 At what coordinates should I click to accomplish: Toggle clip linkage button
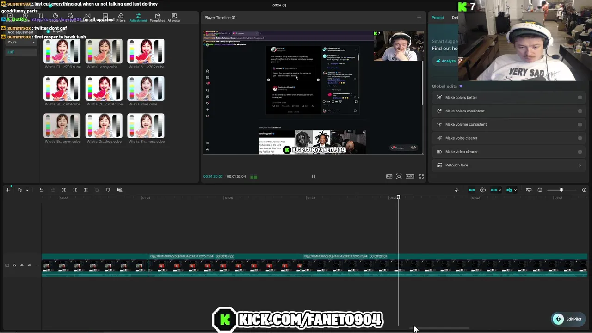click(x=494, y=190)
